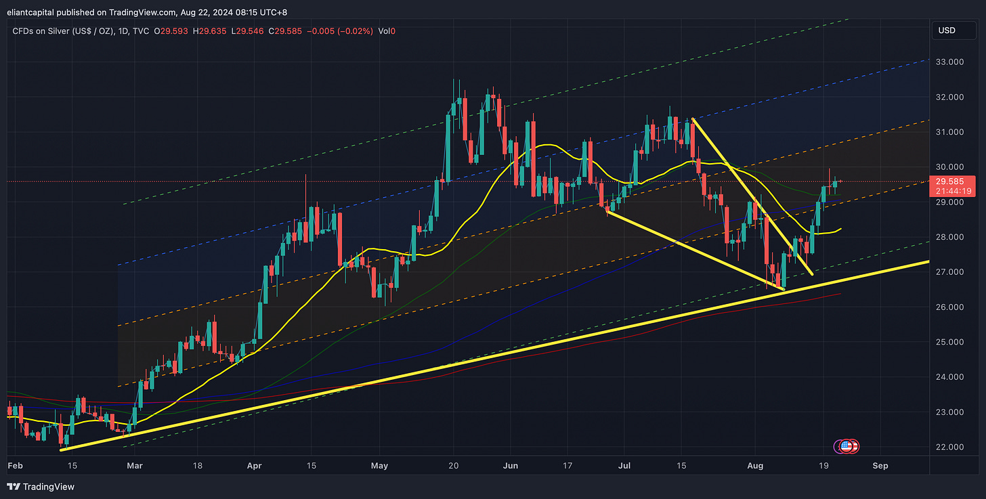Screen dimensions: 986x499
Task: Click the 22.000 price axis label
Action: coord(949,447)
